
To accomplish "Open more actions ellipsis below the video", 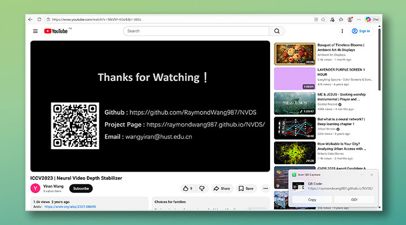I will (x=266, y=188).
